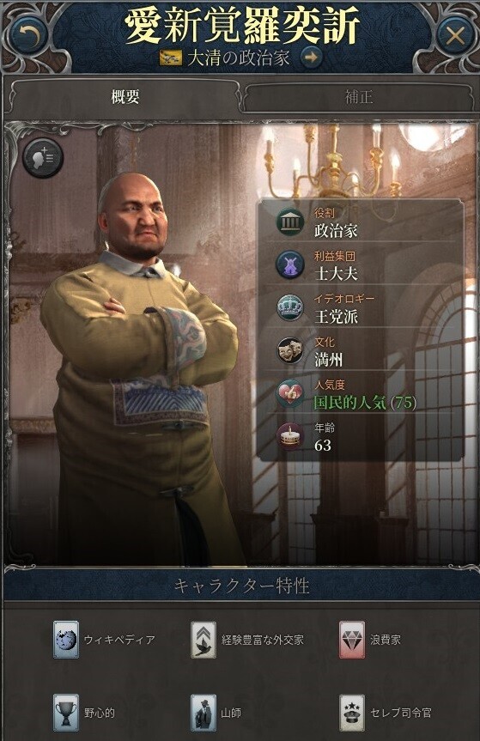Open character interactions menu icon
The image size is (480, 741).
point(43,158)
